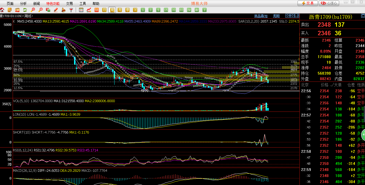Image resolution: width=365 pixels, height=185 pixels.
Task: Click the 幅度 value 0.09%
Action: [x=326, y=51]
